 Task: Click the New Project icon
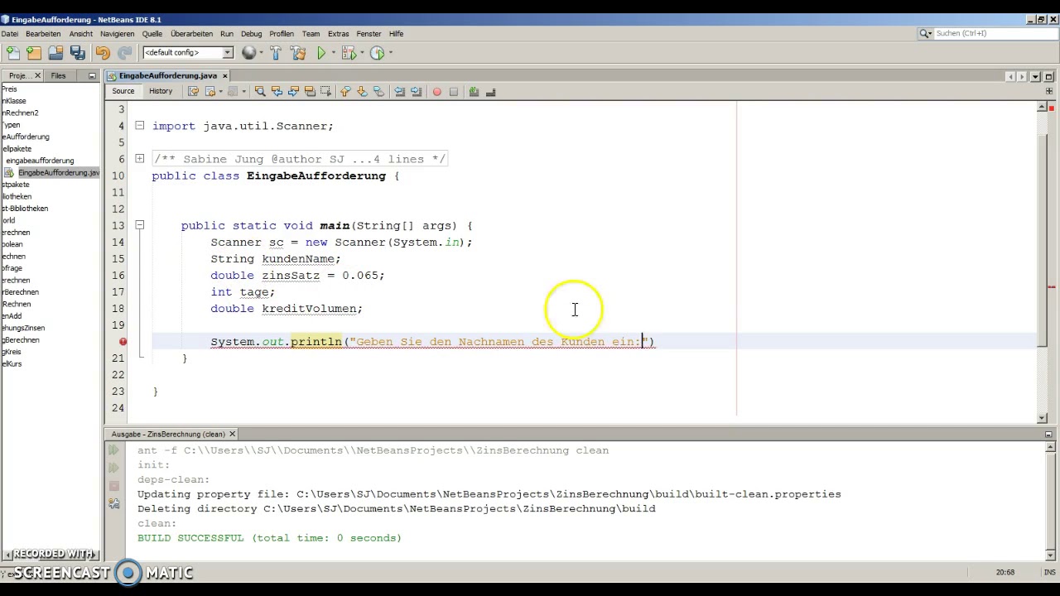tap(34, 53)
